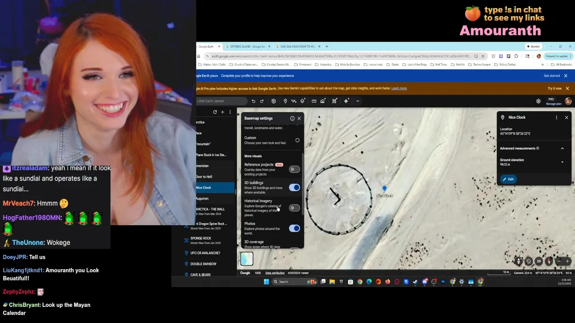Disable the Photos toggle

click(x=294, y=228)
